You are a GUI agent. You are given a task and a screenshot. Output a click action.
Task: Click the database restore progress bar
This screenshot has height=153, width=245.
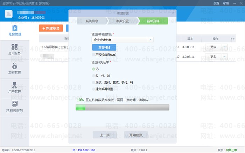(122, 108)
